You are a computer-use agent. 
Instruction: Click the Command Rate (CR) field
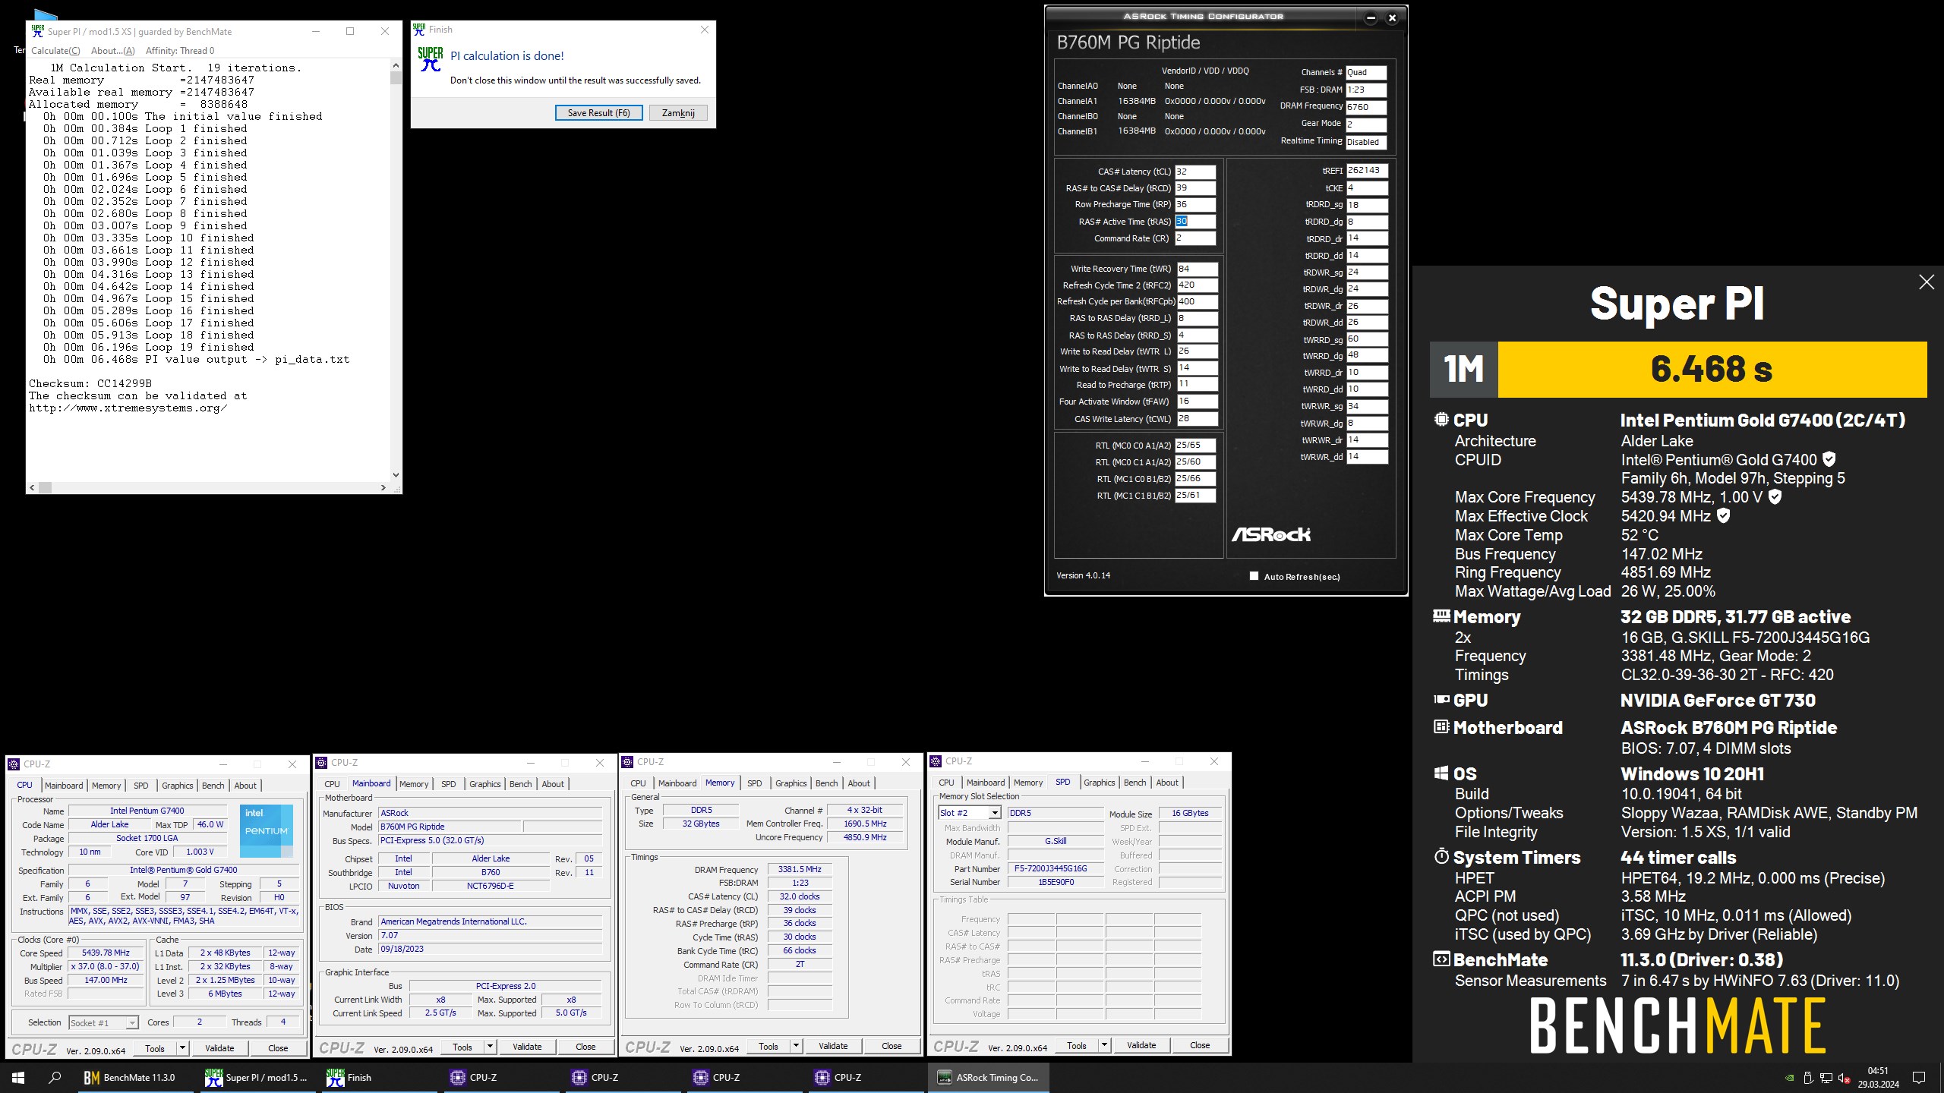[x=1195, y=238]
